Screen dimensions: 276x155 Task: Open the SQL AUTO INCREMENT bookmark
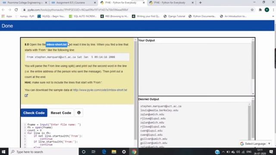(83, 16)
